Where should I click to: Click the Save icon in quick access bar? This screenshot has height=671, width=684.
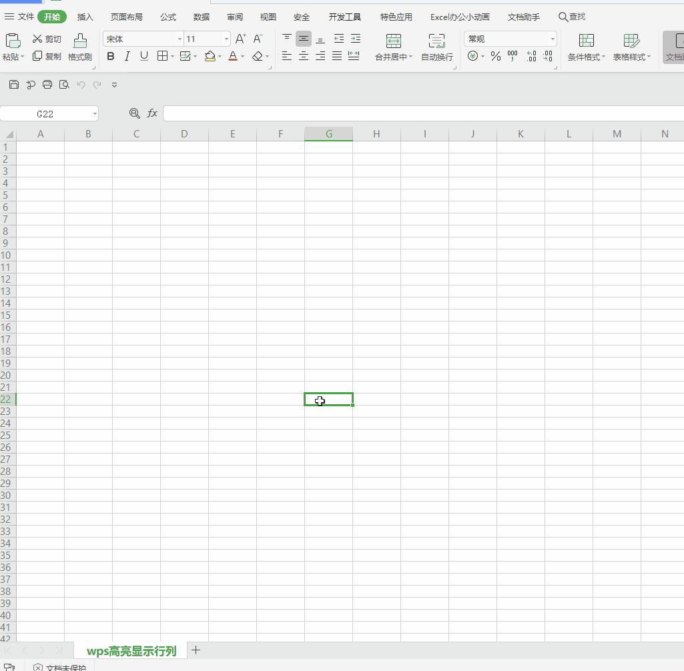pyautogui.click(x=14, y=85)
